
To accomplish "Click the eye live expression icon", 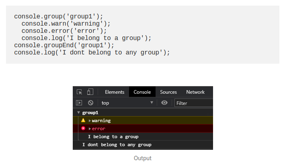I will (164, 103).
